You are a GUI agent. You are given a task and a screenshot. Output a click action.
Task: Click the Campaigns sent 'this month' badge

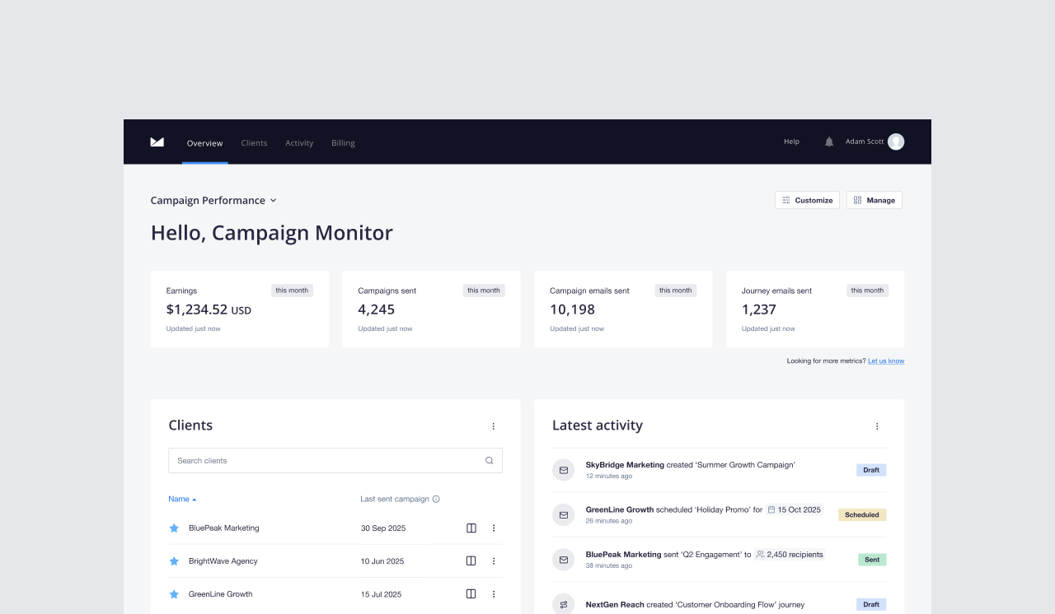[x=484, y=291]
